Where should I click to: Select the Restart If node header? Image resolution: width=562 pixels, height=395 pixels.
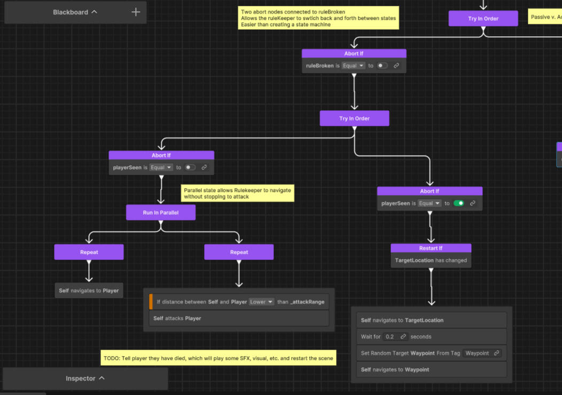point(431,248)
